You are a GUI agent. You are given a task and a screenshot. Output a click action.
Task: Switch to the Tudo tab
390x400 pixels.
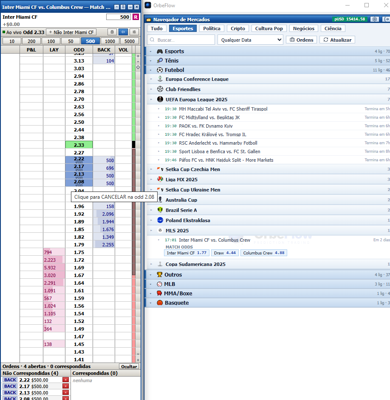tap(157, 29)
